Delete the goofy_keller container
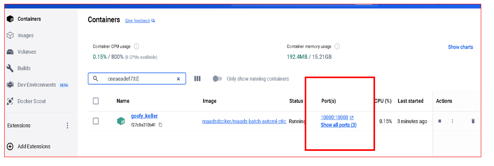Screen dimensions: 494x166 [473, 121]
